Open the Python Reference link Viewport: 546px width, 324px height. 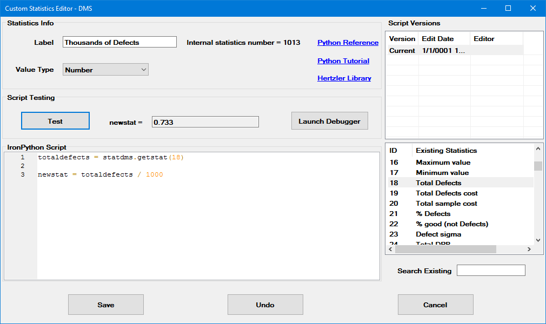348,43
